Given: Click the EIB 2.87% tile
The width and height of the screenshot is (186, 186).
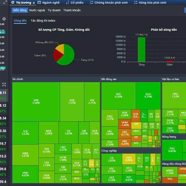Looking at the screenshot, I should point(84,132).
